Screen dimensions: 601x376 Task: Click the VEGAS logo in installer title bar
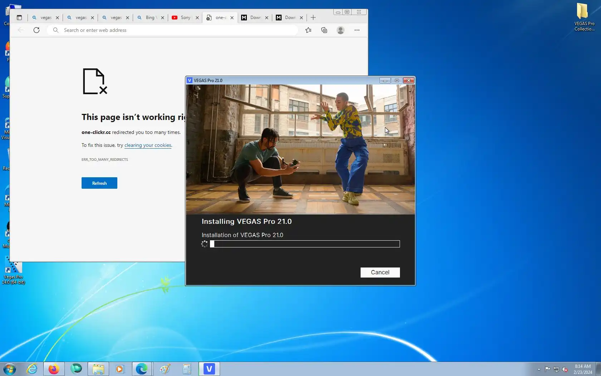tap(190, 80)
